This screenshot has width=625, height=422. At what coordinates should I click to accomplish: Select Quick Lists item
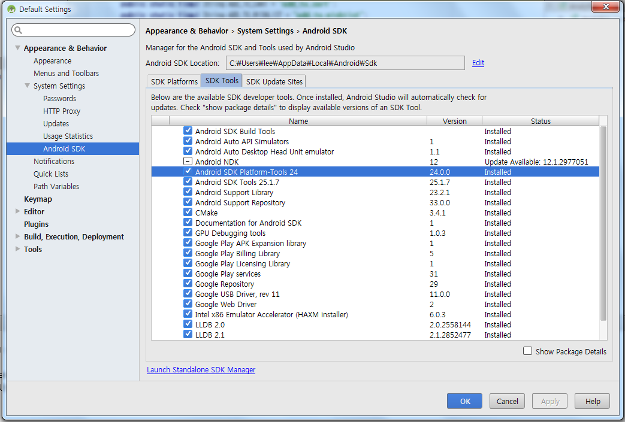[x=50, y=174]
